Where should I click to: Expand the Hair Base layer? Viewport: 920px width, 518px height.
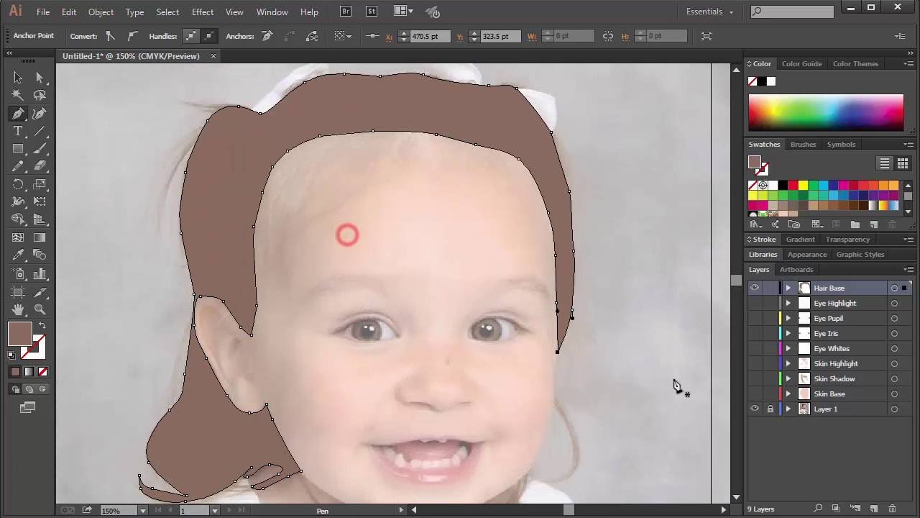point(788,288)
